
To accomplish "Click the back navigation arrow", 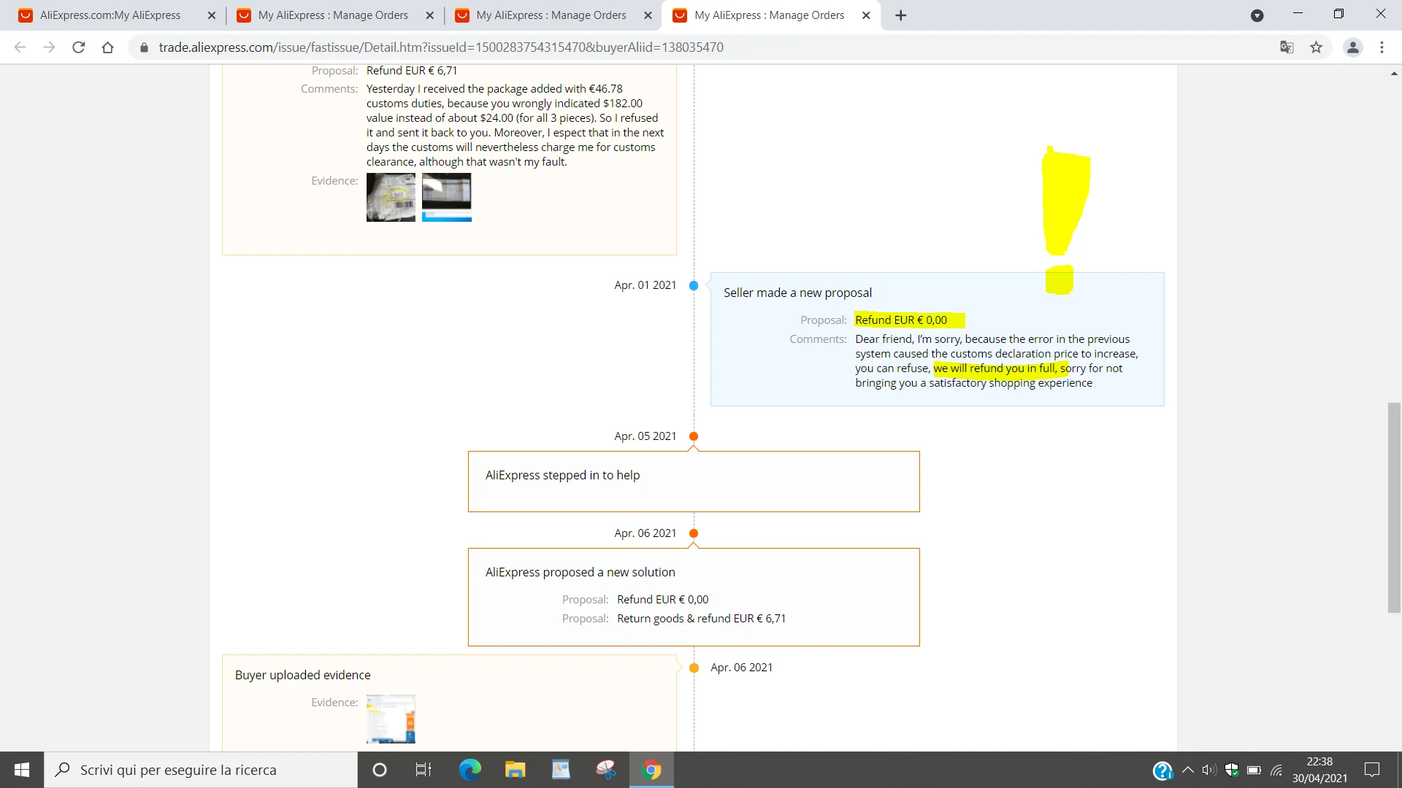I will coord(20,47).
